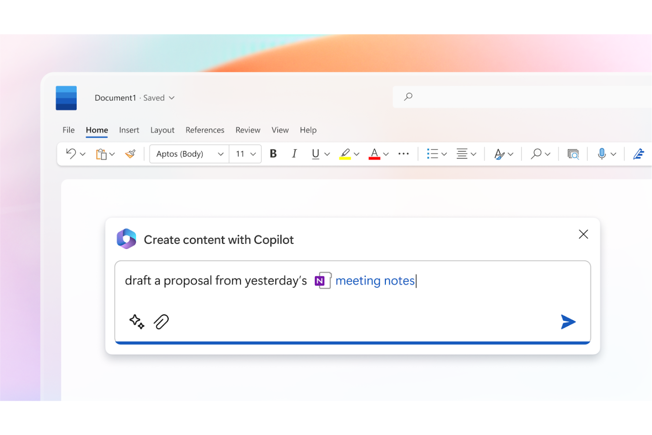Screen dimensions: 652x435
Task: Click the Paste clipboard icon
Action: click(101, 154)
